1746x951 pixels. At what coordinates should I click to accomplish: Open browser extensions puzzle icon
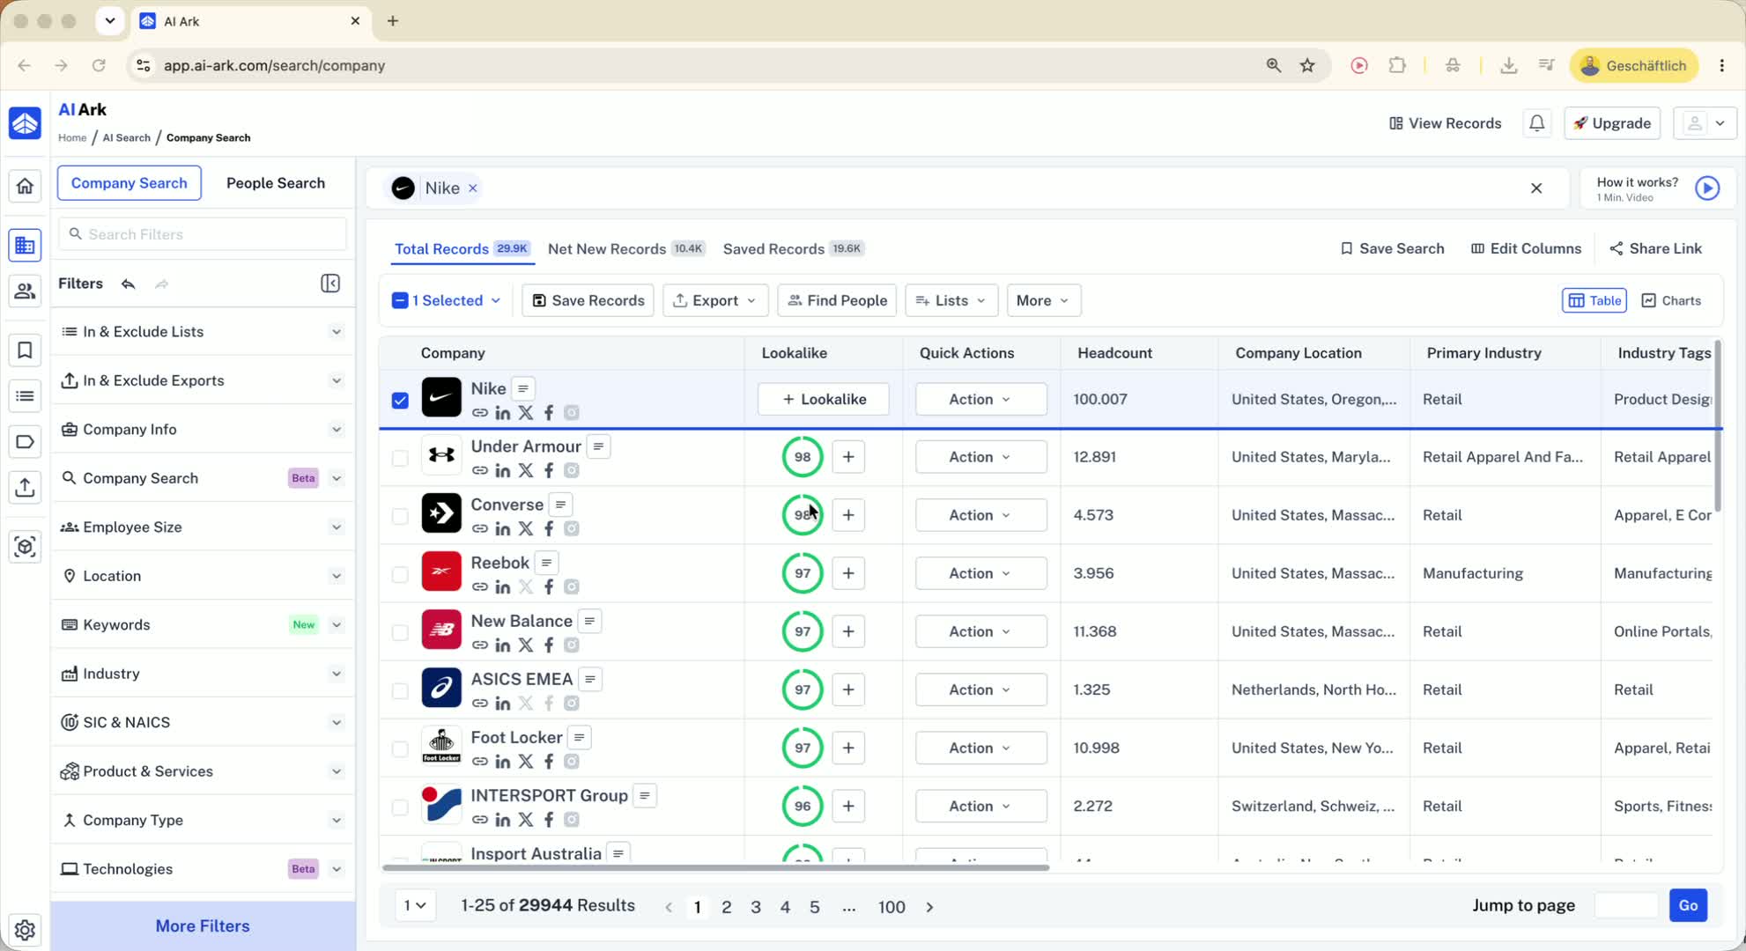pyautogui.click(x=1397, y=65)
